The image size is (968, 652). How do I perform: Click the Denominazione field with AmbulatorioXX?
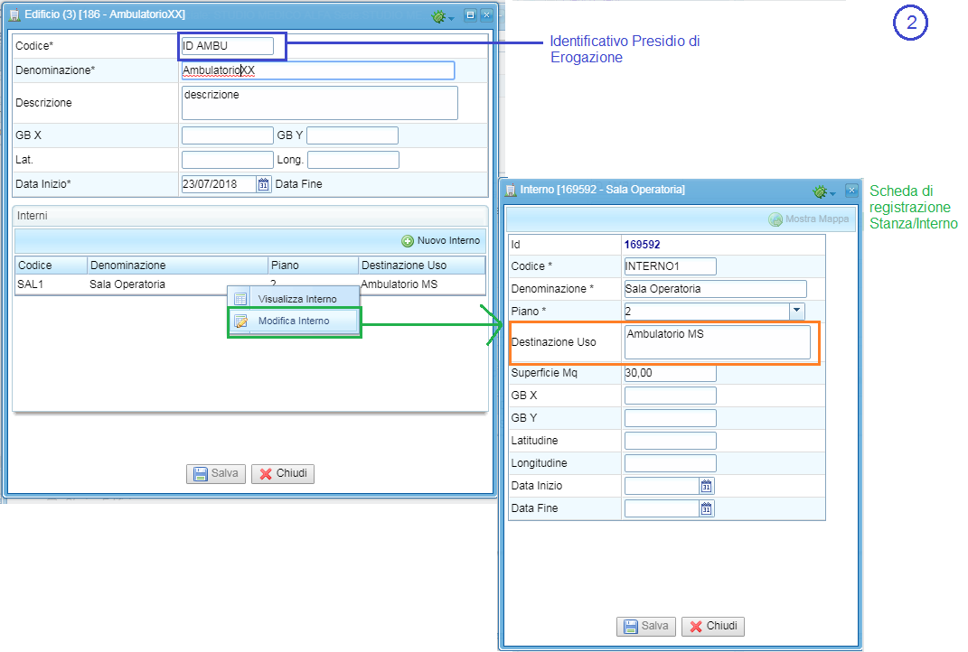318,70
